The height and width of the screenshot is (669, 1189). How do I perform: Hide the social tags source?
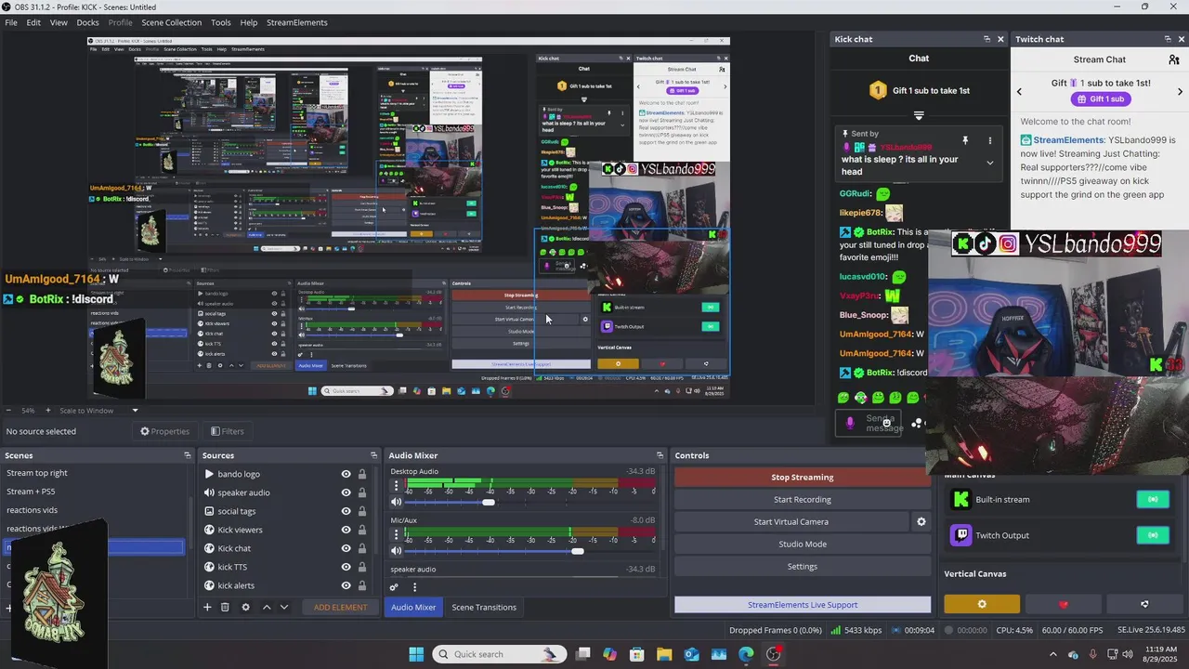tap(346, 511)
